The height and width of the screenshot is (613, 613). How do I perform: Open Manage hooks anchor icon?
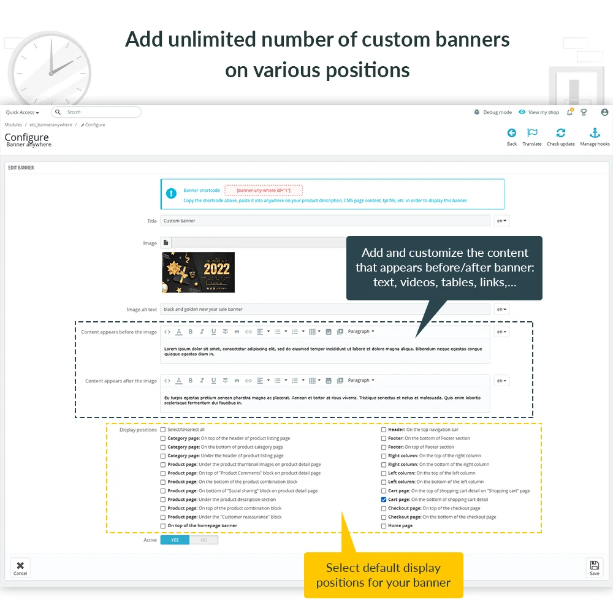(x=594, y=133)
